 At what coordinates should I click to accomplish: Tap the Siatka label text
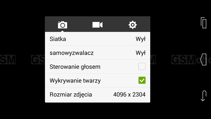pos(58,39)
